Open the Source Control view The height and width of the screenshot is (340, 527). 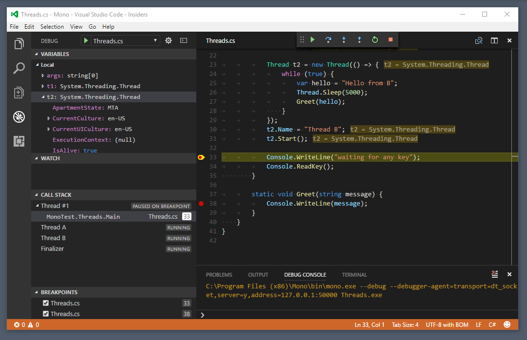click(x=19, y=93)
